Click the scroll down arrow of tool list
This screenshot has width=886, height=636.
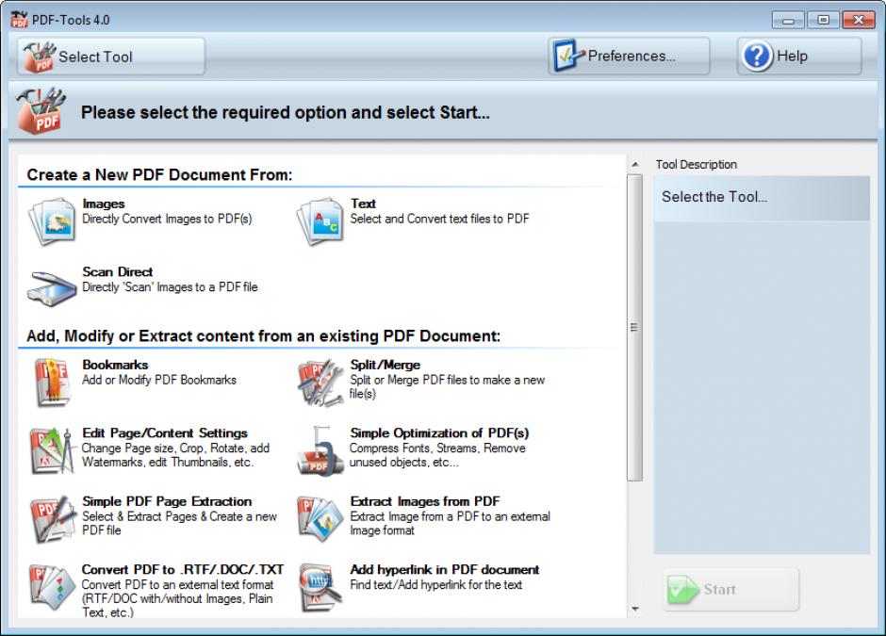[635, 609]
